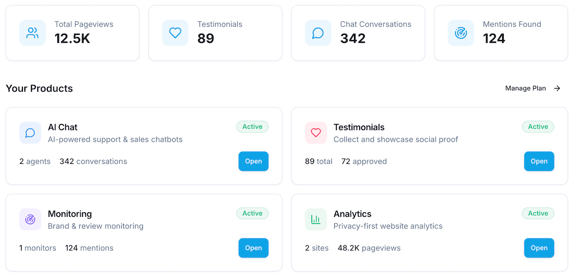Click the Total Pageviews users icon
The height and width of the screenshot is (277, 573).
pos(32,33)
